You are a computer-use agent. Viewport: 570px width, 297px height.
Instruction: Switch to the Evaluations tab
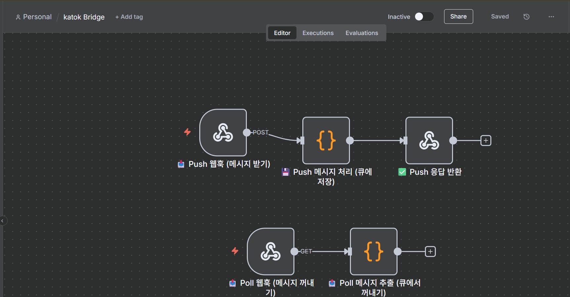coord(362,33)
